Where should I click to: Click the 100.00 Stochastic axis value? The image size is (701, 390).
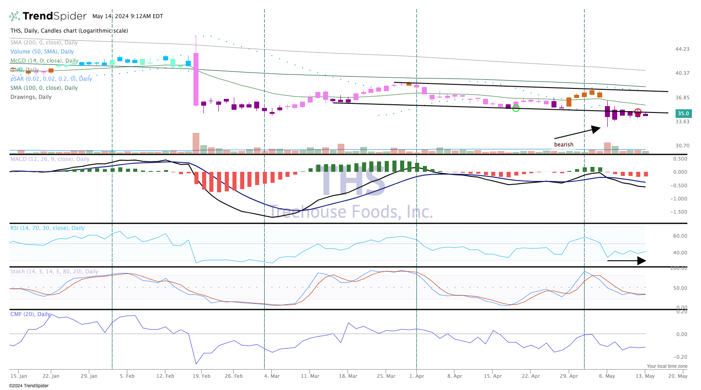[679, 268]
